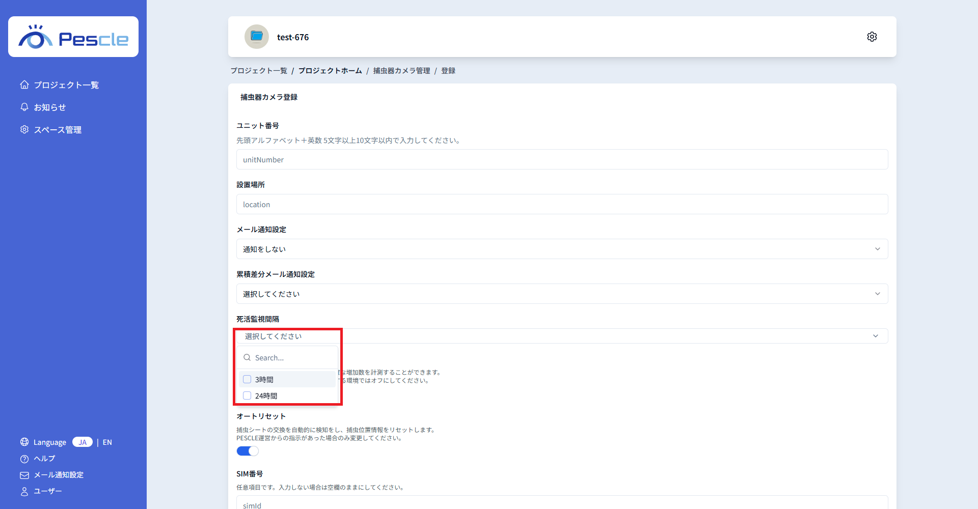This screenshot has width=978, height=509.
Task: Click the Pescle logo
Action: [73, 37]
